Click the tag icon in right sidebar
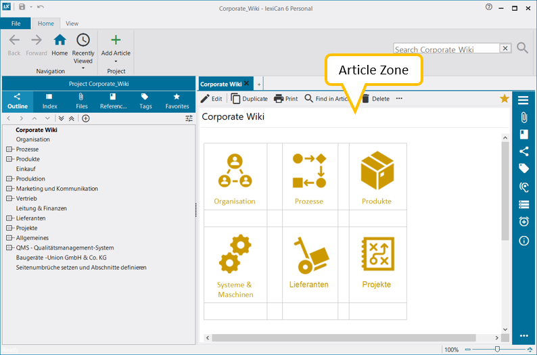 523,168
